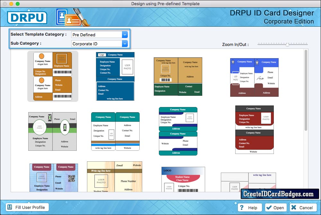Screen dimensions: 321x215
Task: Pick the teal and navy wave template
Action: 178,131
